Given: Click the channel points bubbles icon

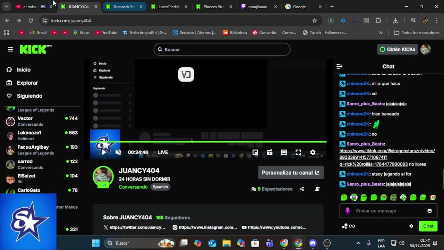Looking at the screenshot, I should point(344,226).
